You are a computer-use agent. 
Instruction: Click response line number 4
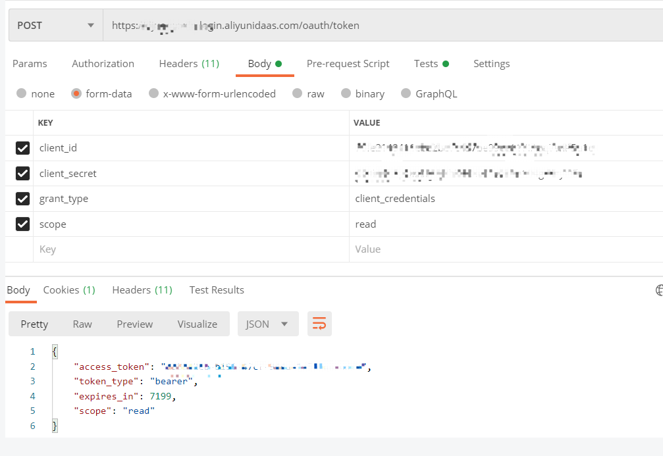tap(32, 396)
